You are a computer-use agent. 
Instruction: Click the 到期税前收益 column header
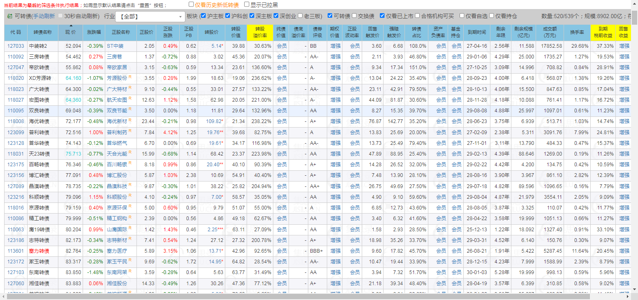(603, 32)
